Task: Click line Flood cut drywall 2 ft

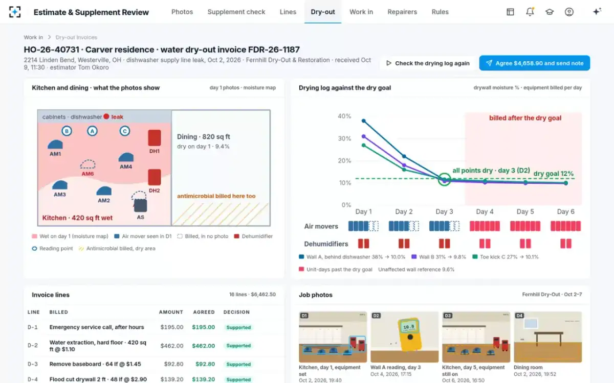Action: coord(98,379)
